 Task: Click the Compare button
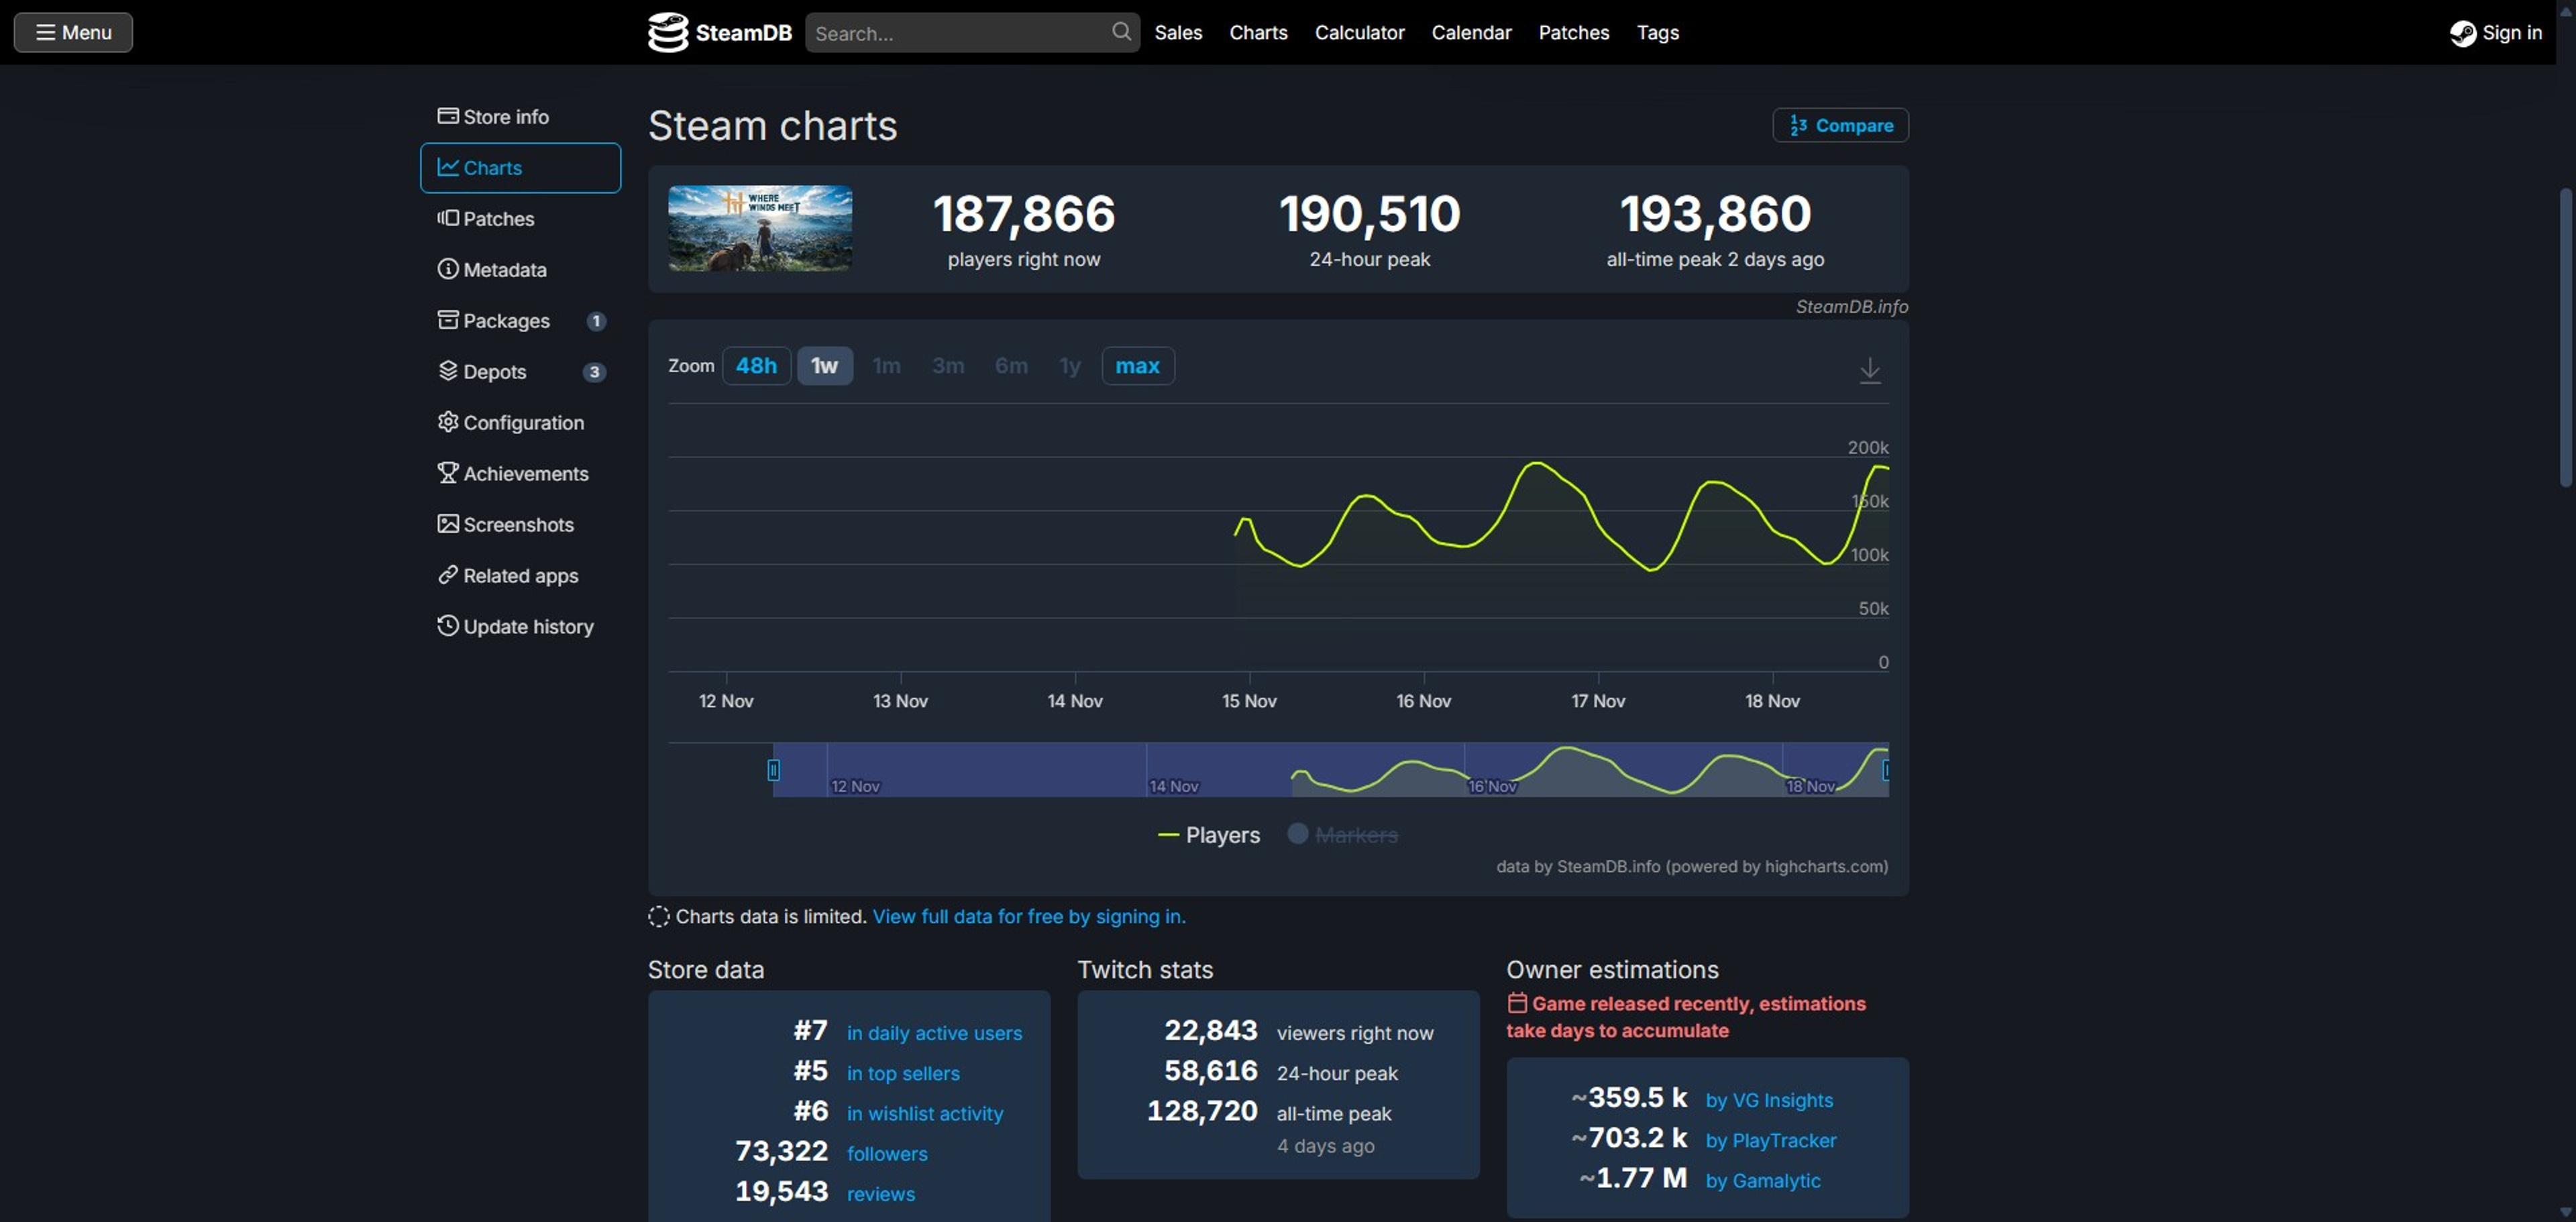point(1840,126)
